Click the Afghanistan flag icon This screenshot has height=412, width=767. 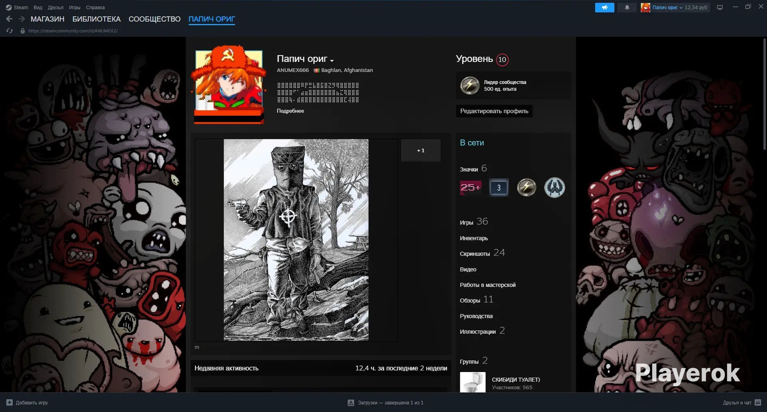click(x=317, y=70)
